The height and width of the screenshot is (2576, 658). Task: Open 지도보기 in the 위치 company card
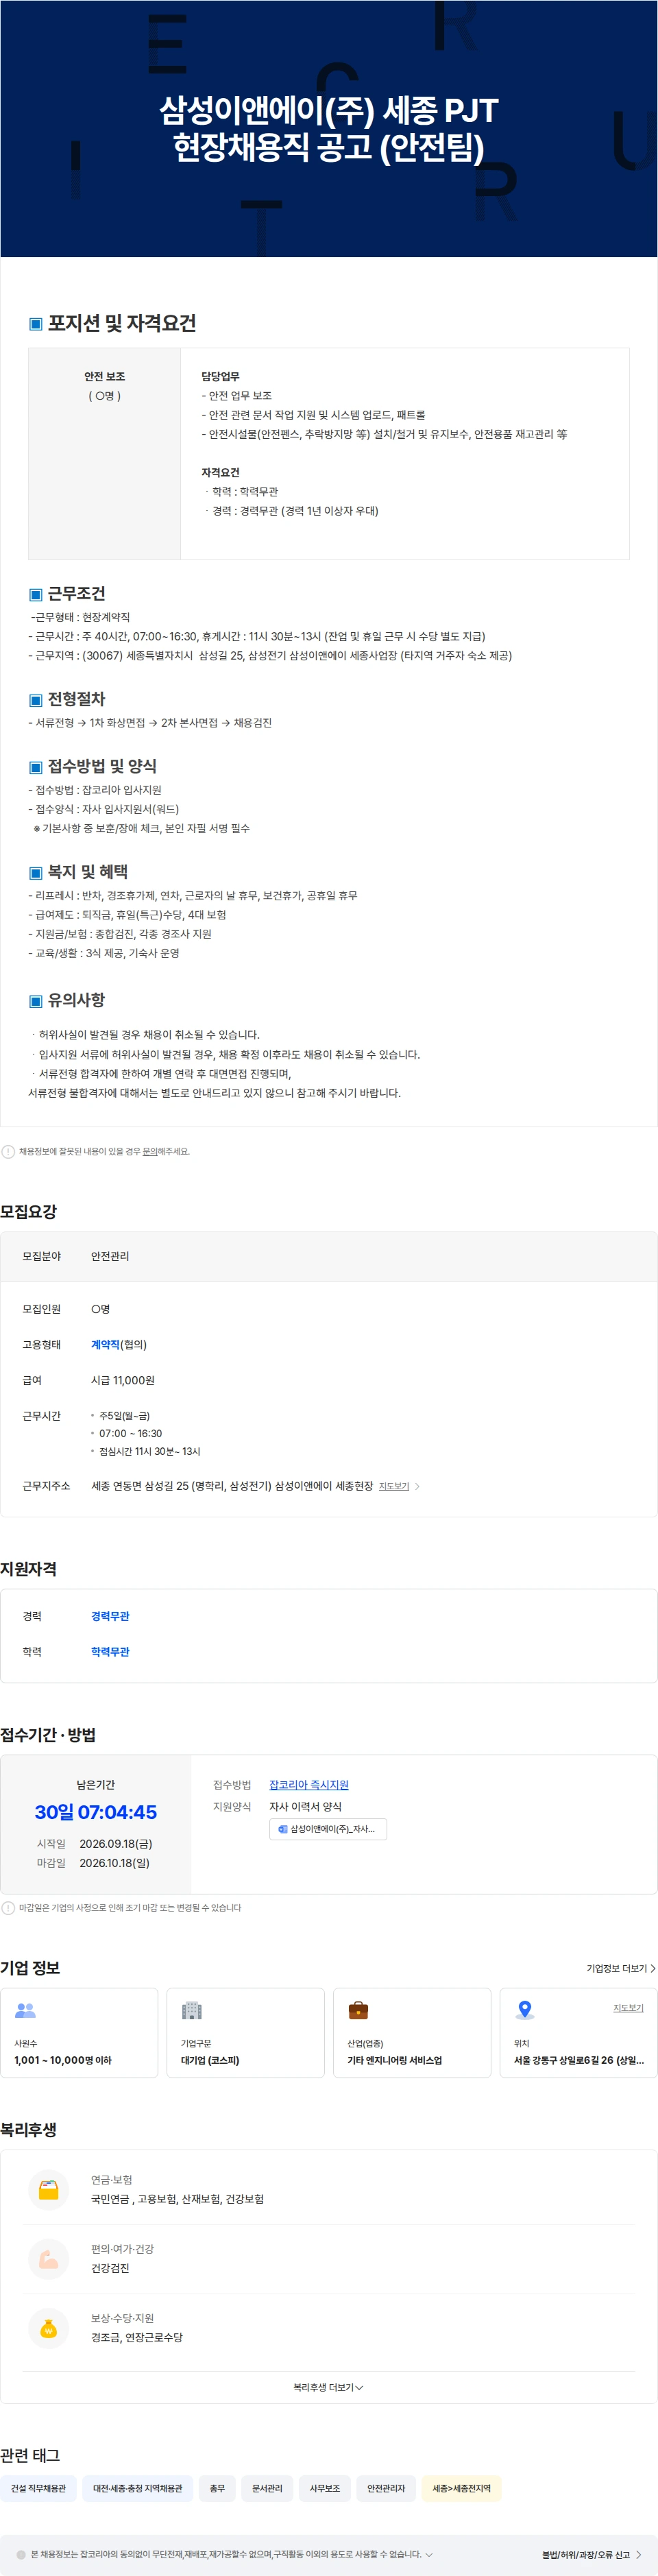click(628, 2007)
